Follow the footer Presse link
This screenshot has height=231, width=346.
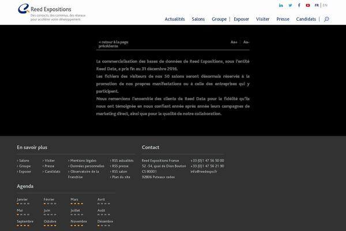click(x=48, y=166)
